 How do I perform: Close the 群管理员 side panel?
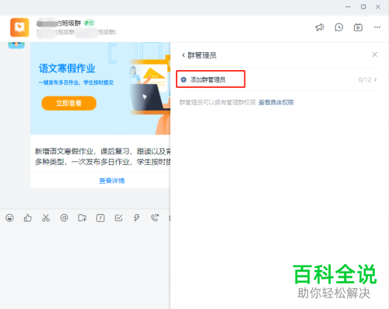[x=375, y=54]
